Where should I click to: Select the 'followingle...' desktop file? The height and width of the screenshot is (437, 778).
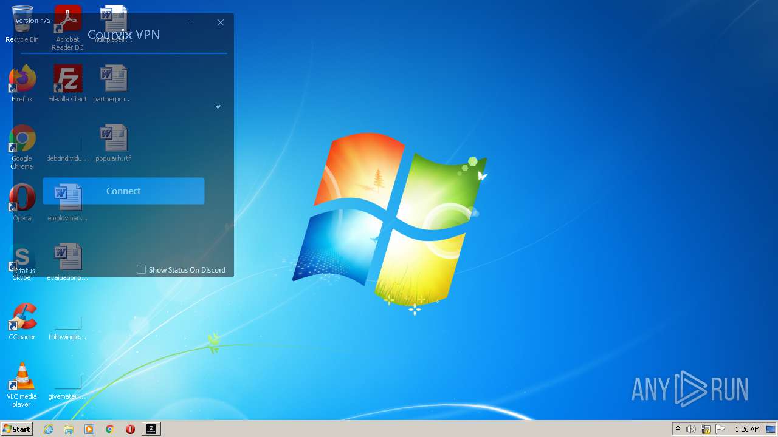pos(67,328)
